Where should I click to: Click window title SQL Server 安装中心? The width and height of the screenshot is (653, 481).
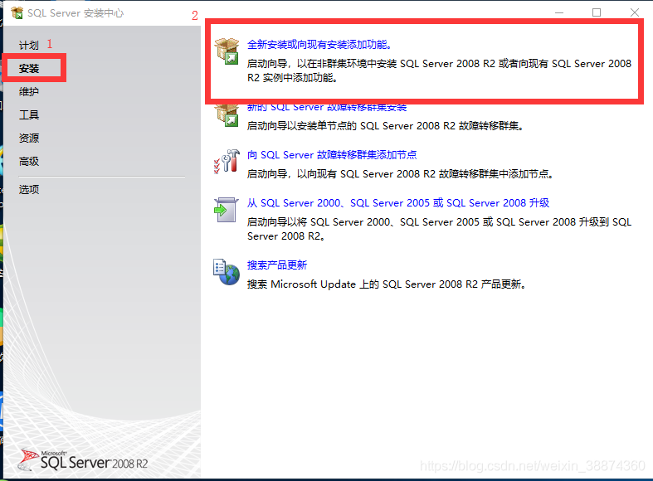coord(76,13)
